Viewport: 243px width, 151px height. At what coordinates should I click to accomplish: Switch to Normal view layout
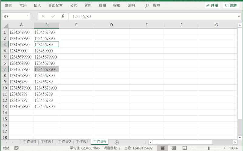coord(163,148)
